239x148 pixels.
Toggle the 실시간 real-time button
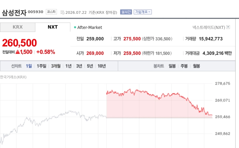click(126, 12)
